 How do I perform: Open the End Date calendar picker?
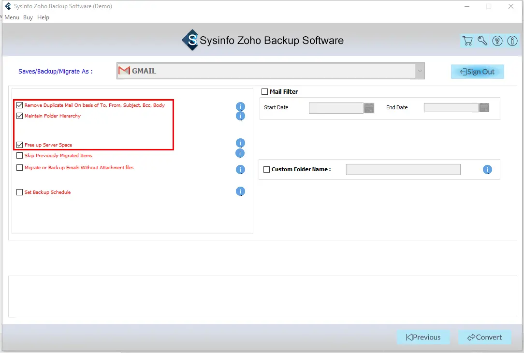click(484, 108)
